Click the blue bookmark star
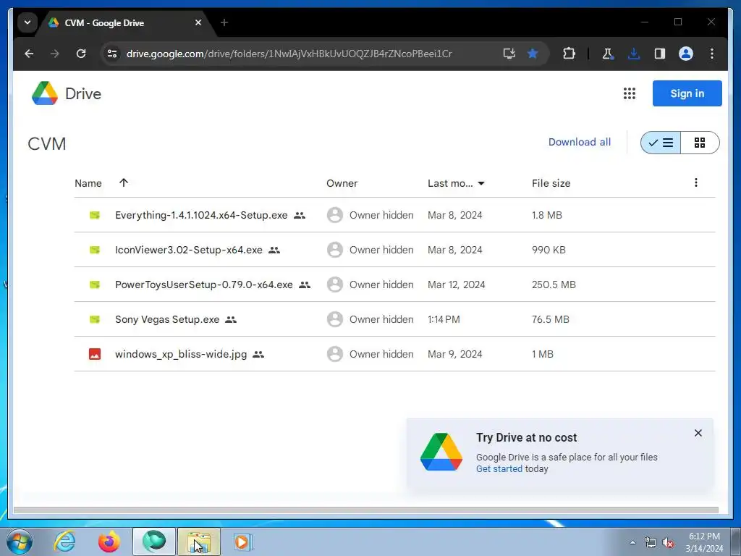 533,54
